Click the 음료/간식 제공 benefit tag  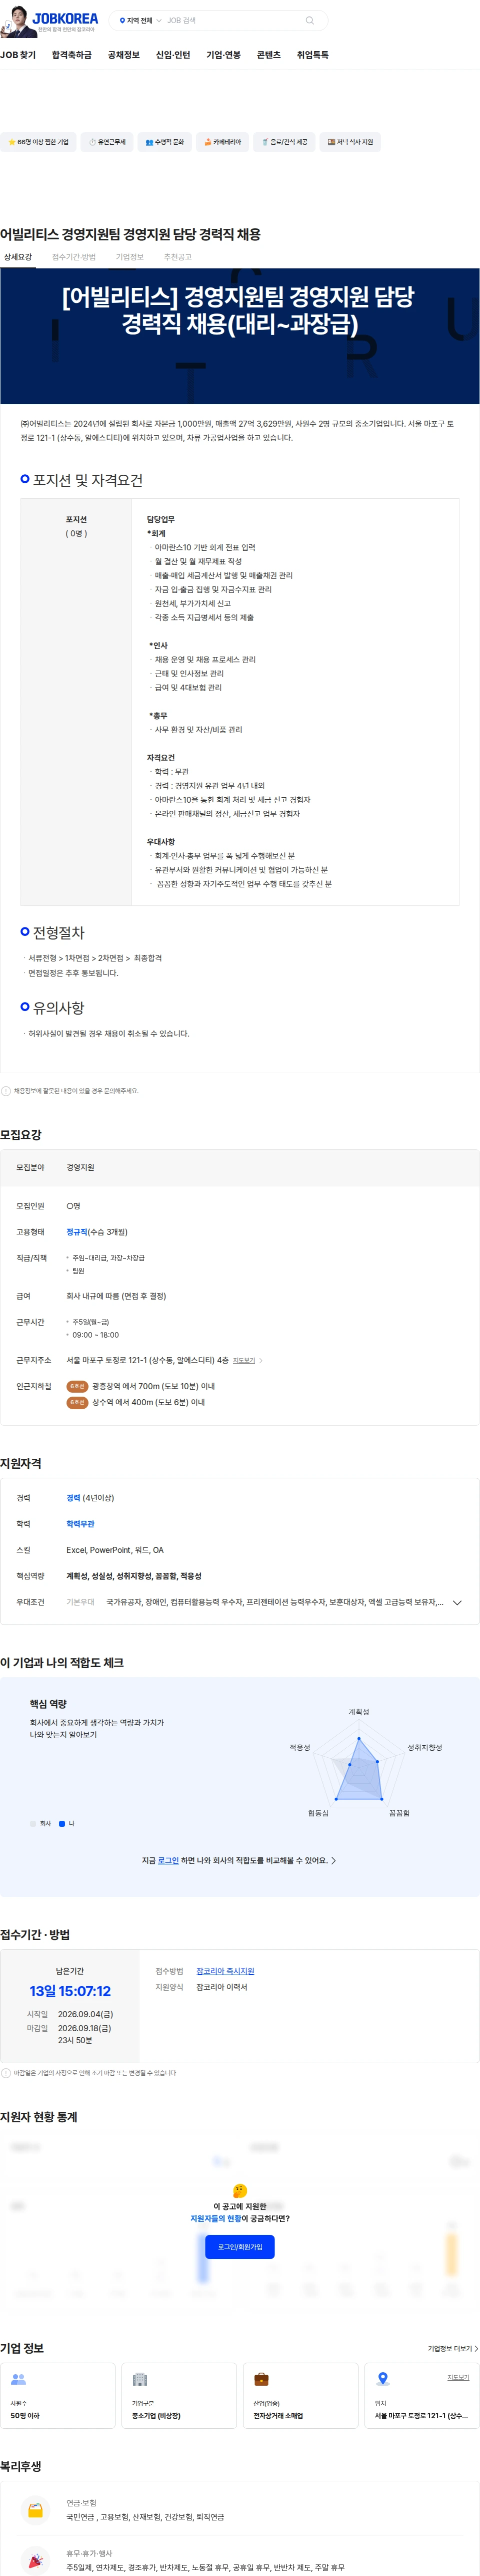[284, 142]
